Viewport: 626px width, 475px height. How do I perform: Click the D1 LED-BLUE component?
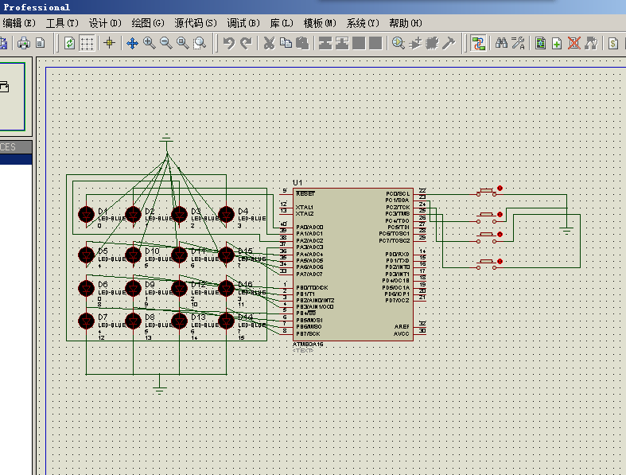86,215
